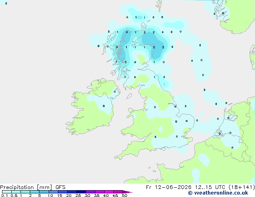The width and height of the screenshot is (255, 197).
Task: Select the 40–45 mm legend swatch
Action: click(x=109, y=192)
